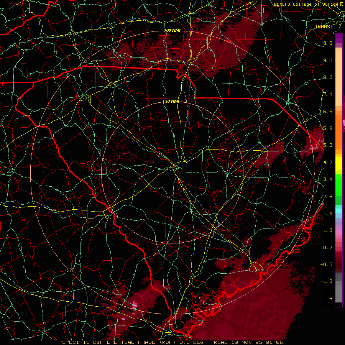Click the pink KDP cell near the east edge
This screenshot has height=345, width=345.
pos(315,146)
